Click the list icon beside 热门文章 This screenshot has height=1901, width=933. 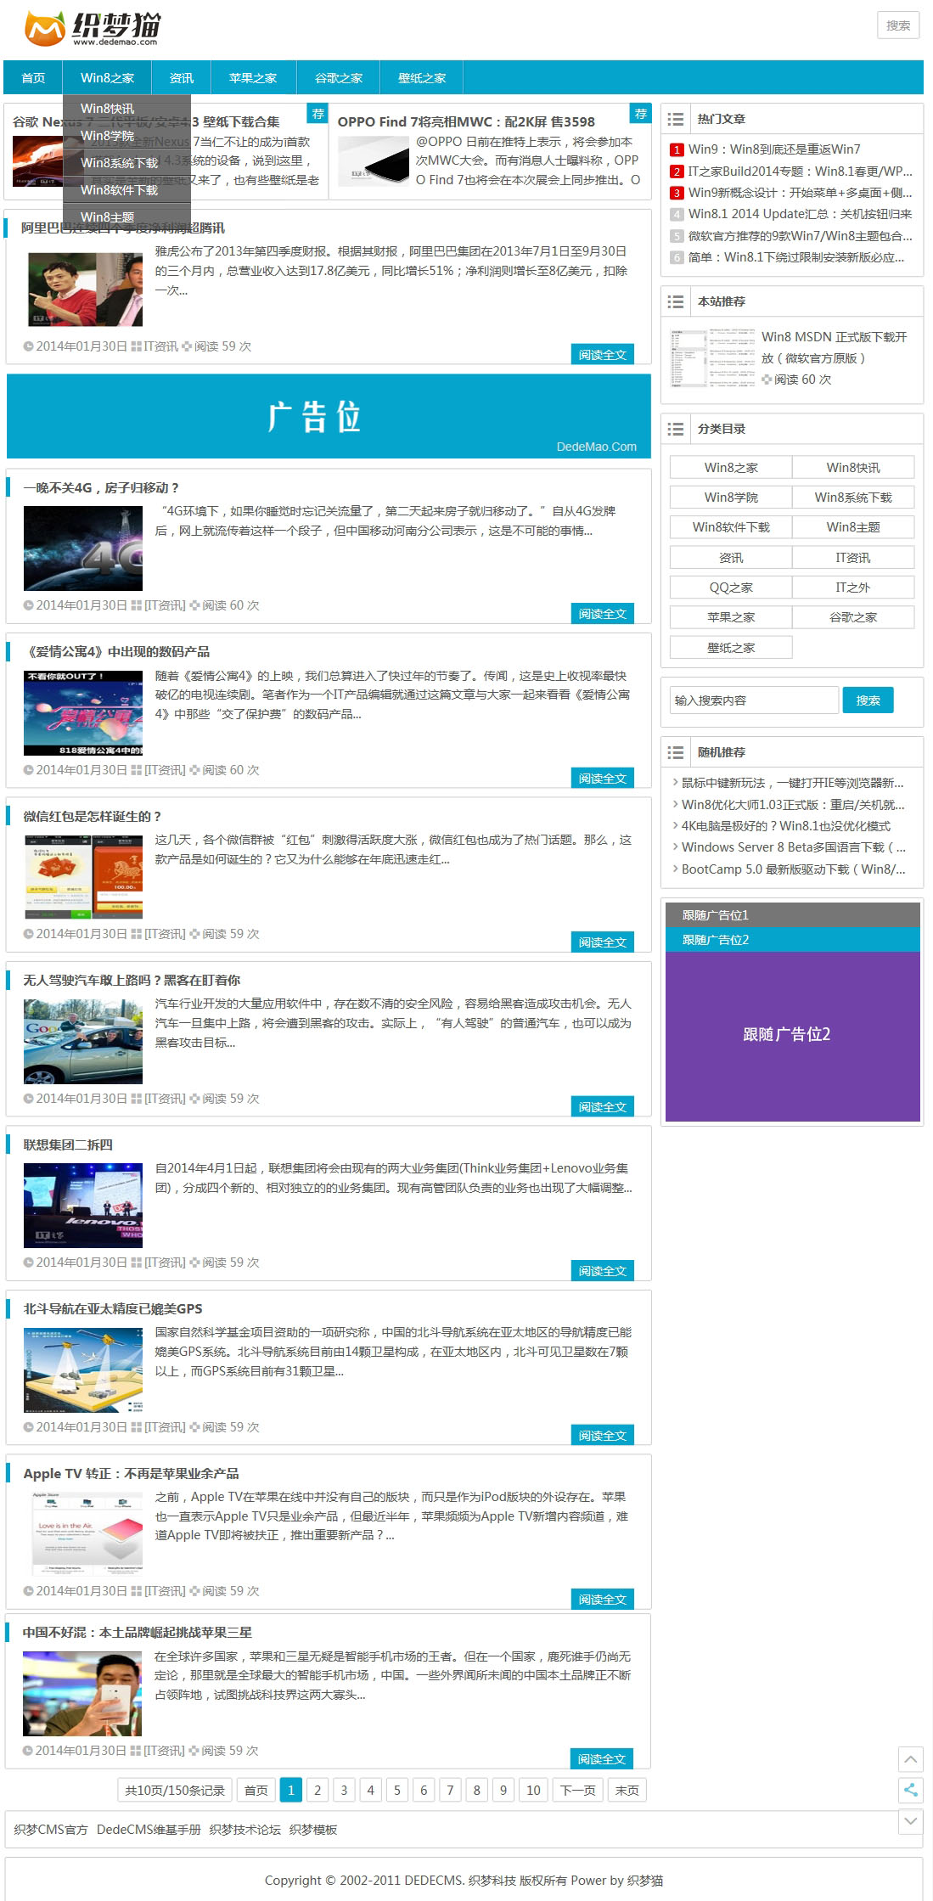pos(676,119)
